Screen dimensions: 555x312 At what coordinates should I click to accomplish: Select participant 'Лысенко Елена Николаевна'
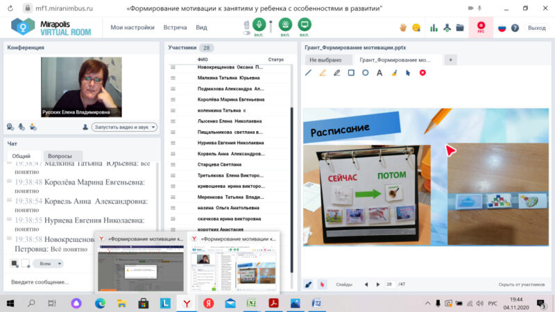229,121
